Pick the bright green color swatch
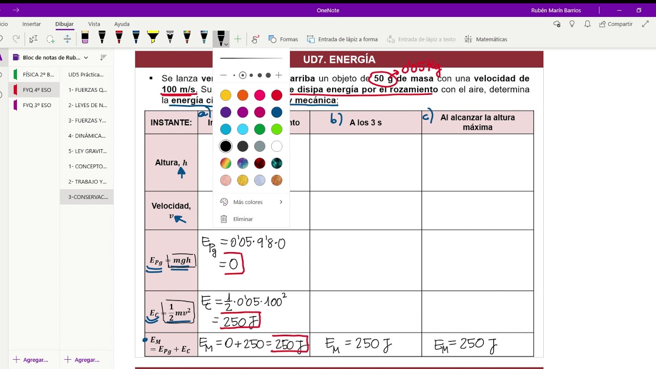The width and height of the screenshot is (656, 369). point(277,129)
